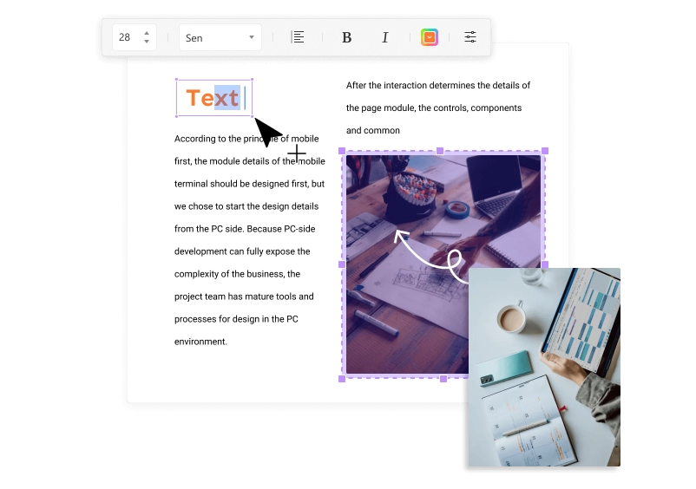Click the line "After the interaction determines the details of"

coord(438,86)
